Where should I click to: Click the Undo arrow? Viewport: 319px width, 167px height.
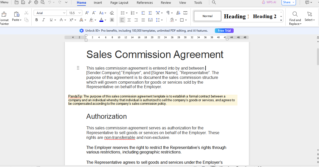pyautogui.click(x=50, y=3)
